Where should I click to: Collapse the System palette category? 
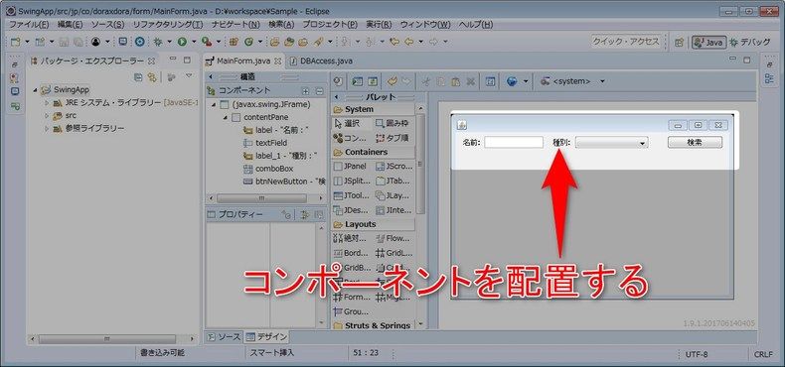(373, 109)
